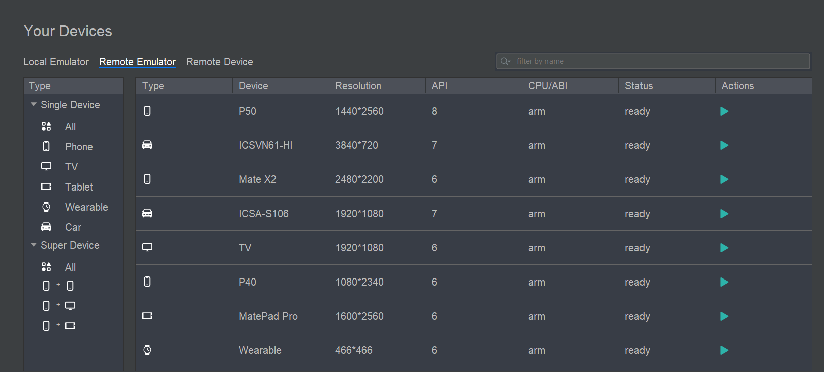Click the car type icon for ICSA-S106
This screenshot has height=372, width=824.
pyautogui.click(x=147, y=213)
